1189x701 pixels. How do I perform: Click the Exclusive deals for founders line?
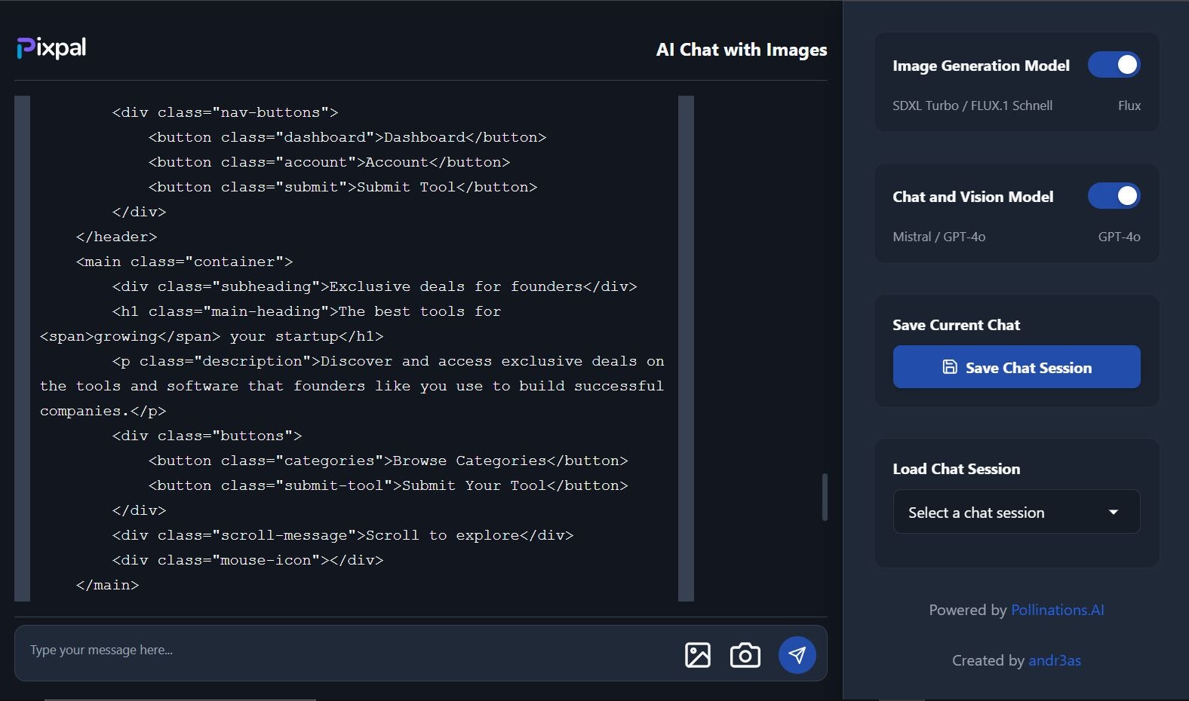point(374,286)
